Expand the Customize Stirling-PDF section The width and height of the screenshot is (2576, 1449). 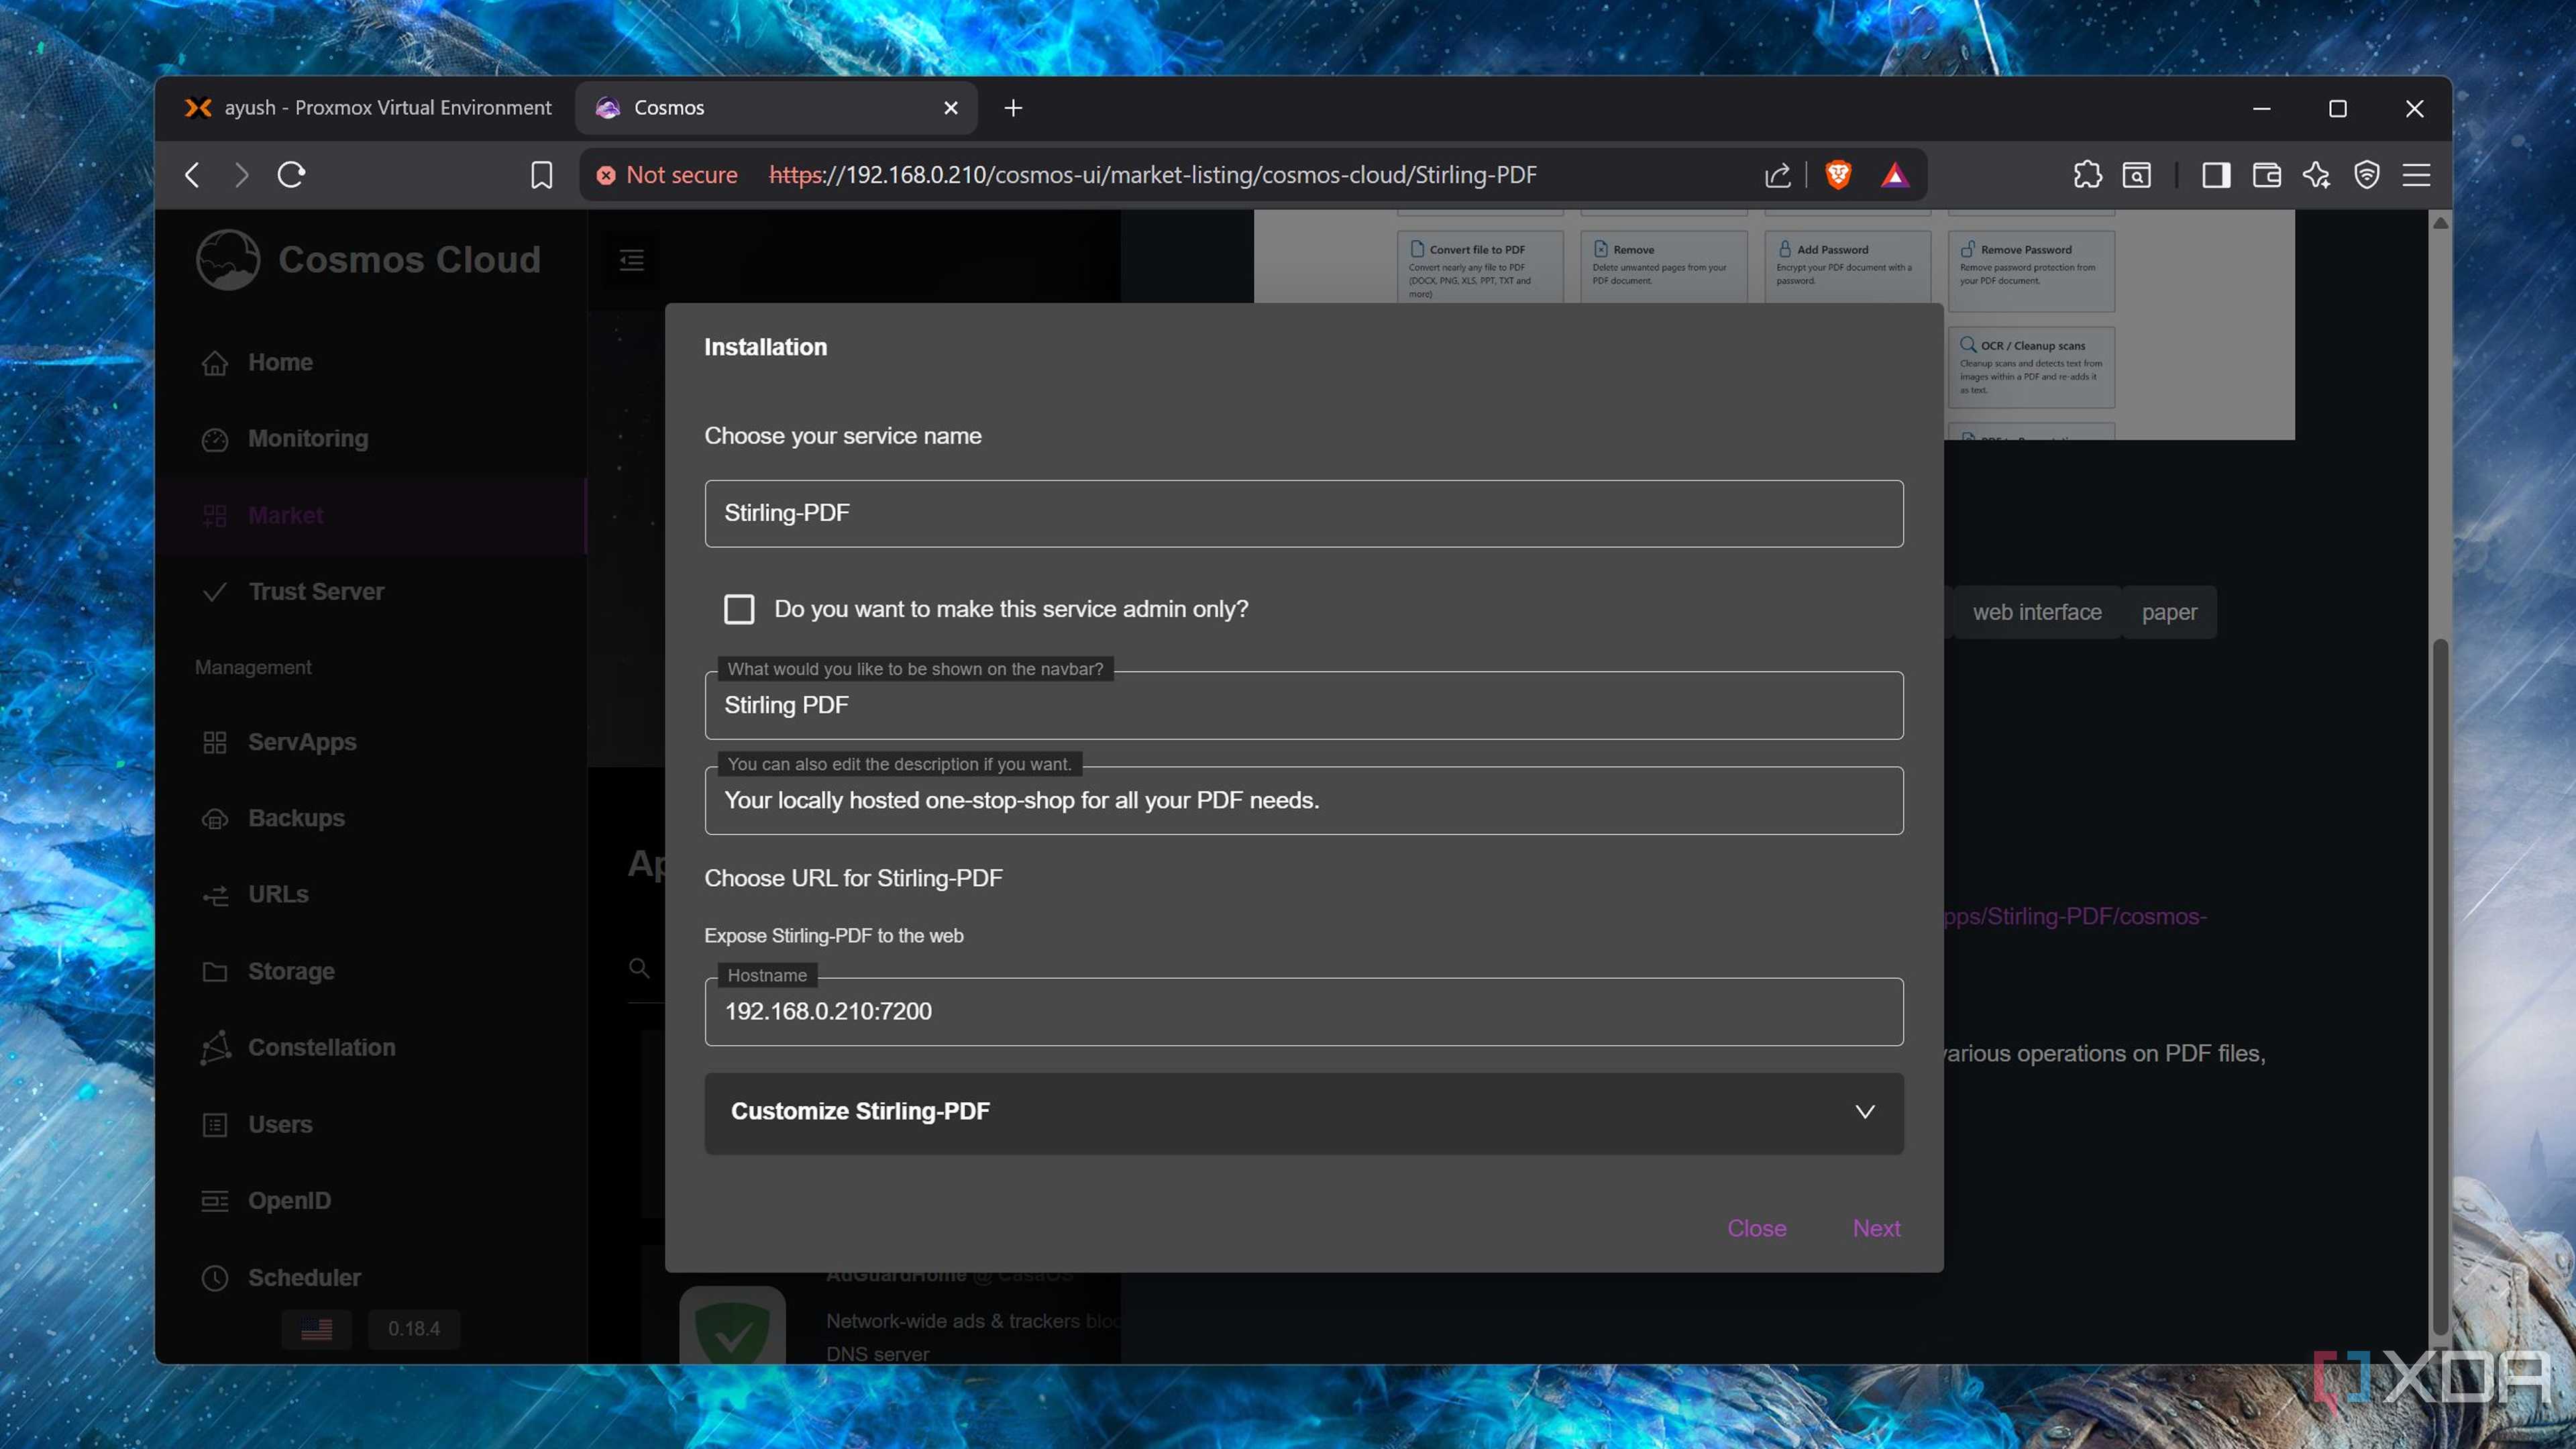click(x=1303, y=1112)
